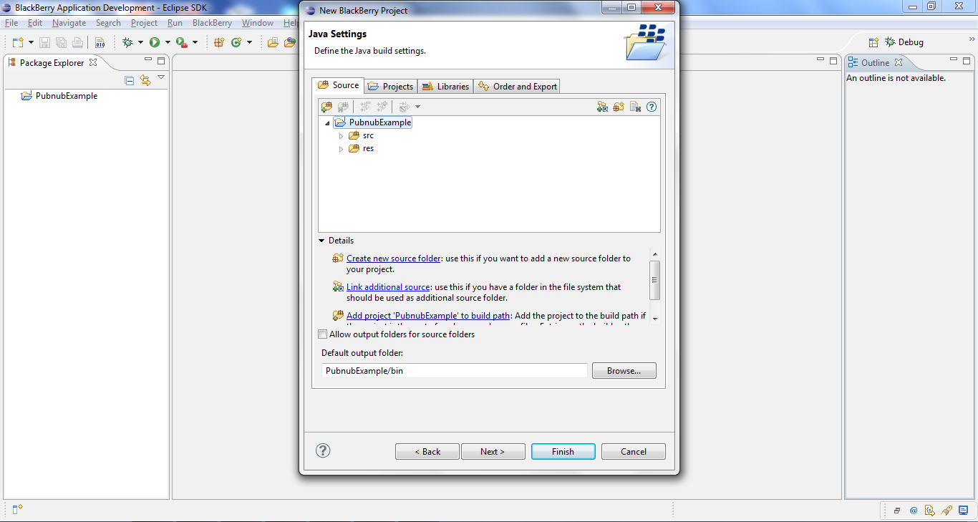Click the pin icon in bottom status bar
The image size is (978, 522).
coord(946,511)
